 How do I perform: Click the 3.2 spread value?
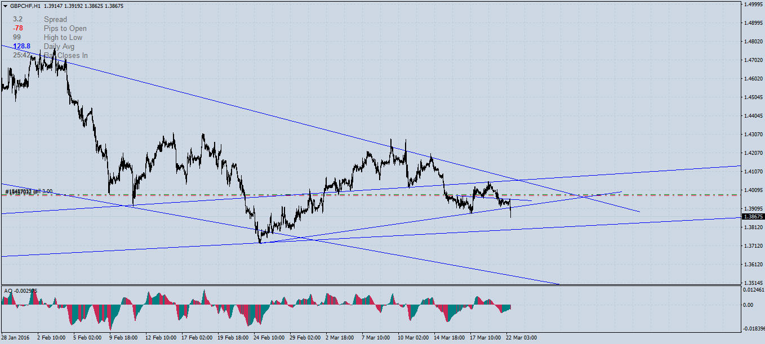[17, 20]
